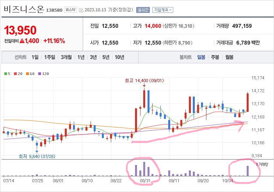Click the 선차트 label
Viewport: 274px width, 192px height.
click(x=20, y=57)
